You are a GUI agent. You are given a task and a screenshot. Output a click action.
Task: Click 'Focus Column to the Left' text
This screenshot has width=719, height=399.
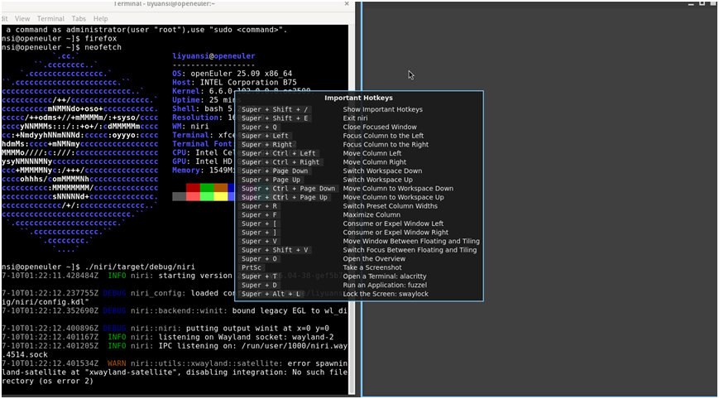click(x=383, y=136)
